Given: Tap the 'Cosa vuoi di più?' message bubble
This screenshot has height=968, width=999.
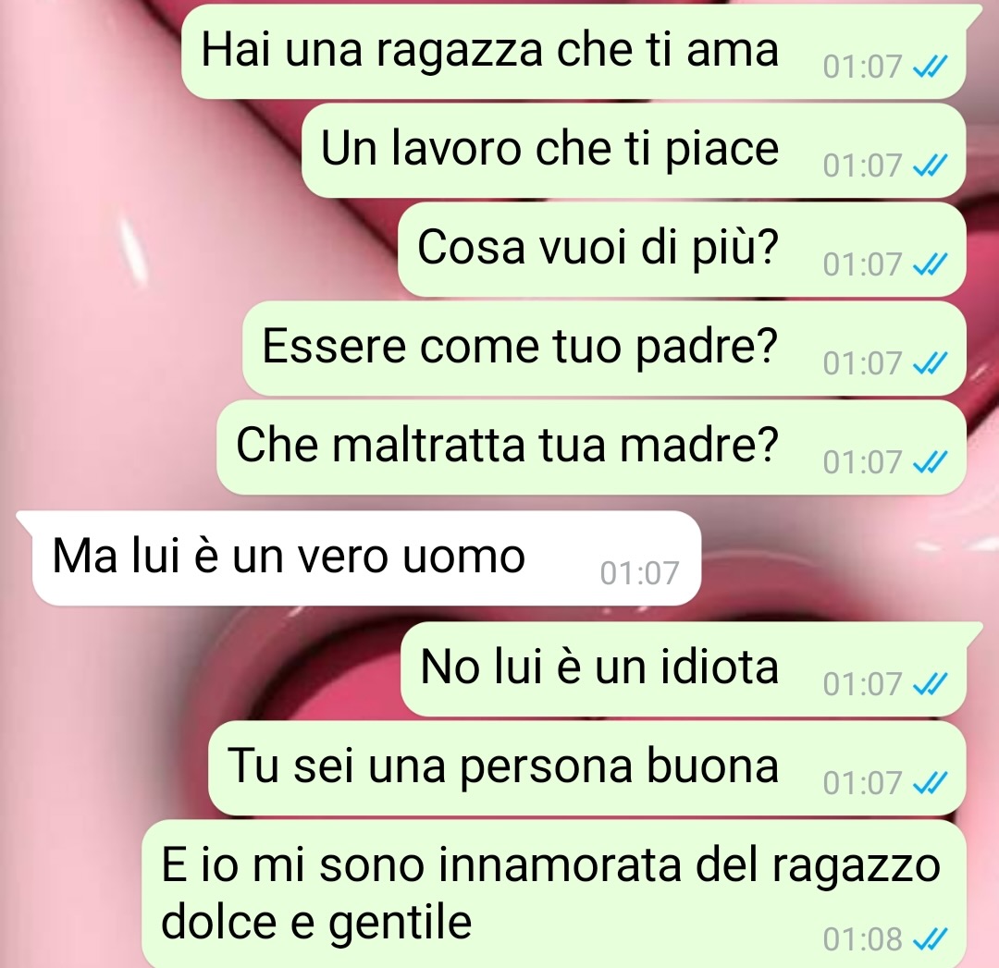Looking at the screenshot, I should (x=683, y=249).
